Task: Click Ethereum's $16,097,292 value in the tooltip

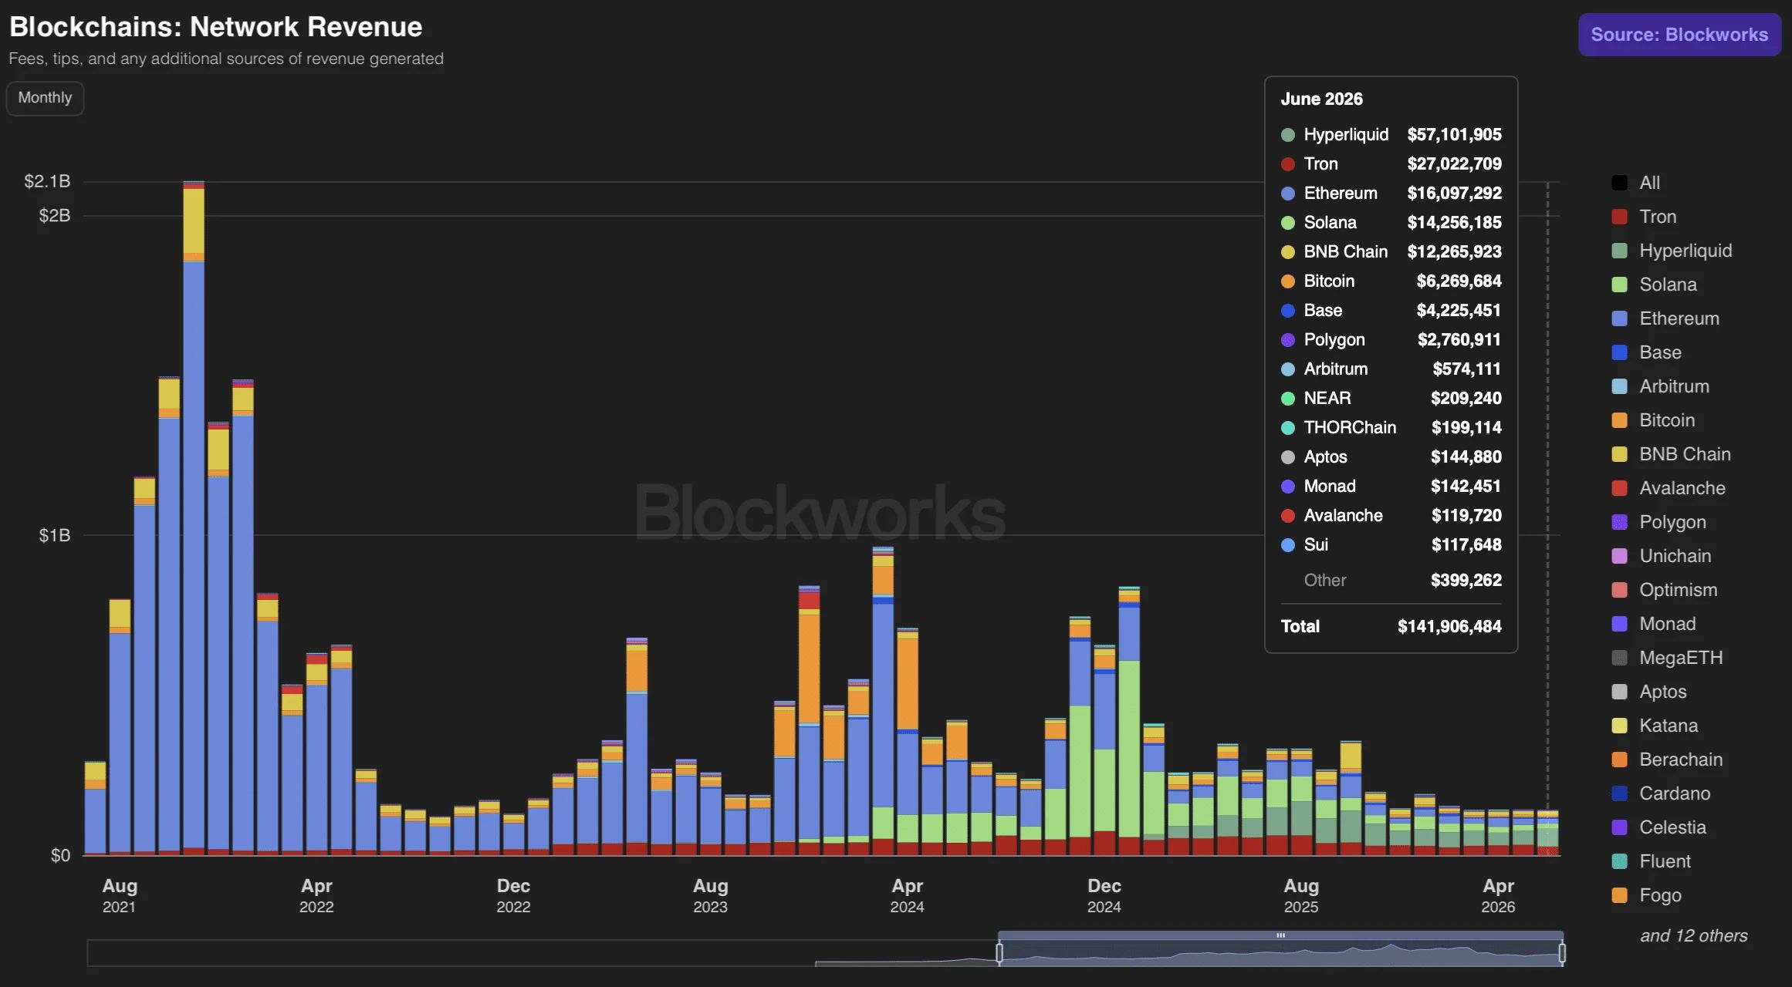Action: [1454, 193]
